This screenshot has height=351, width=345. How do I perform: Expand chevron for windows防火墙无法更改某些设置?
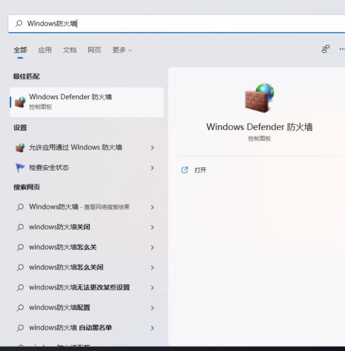(x=152, y=288)
